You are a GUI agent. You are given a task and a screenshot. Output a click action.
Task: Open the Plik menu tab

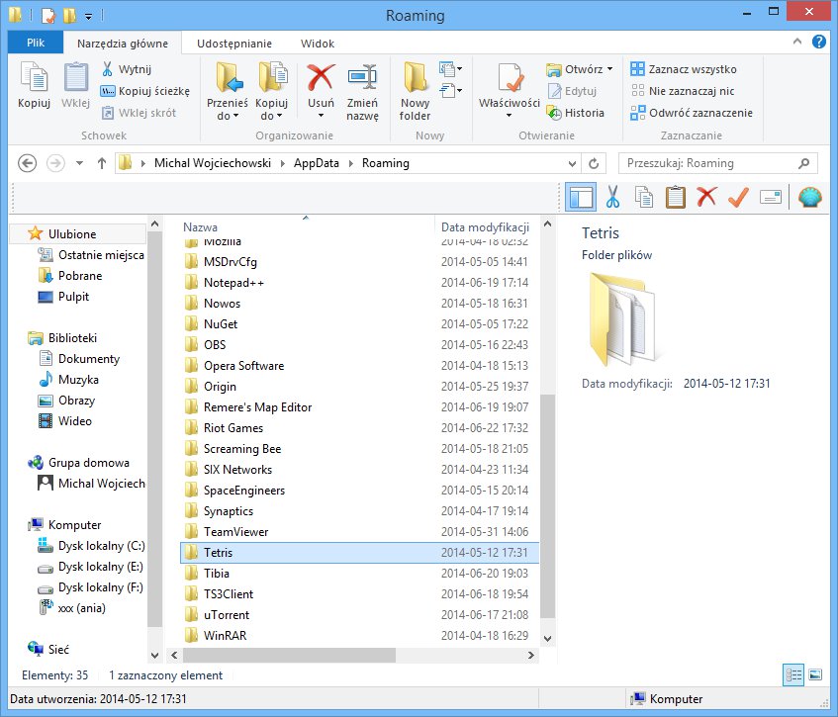pos(36,43)
